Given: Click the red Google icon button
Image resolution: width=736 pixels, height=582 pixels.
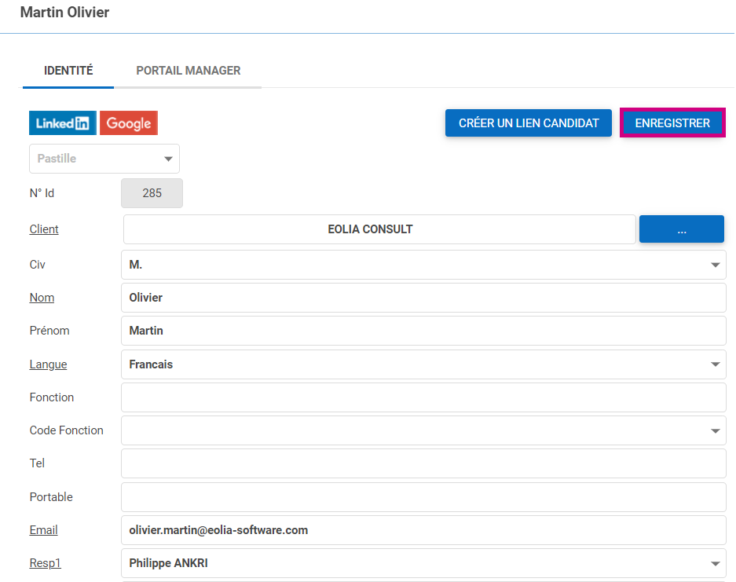Looking at the screenshot, I should pyautogui.click(x=129, y=123).
